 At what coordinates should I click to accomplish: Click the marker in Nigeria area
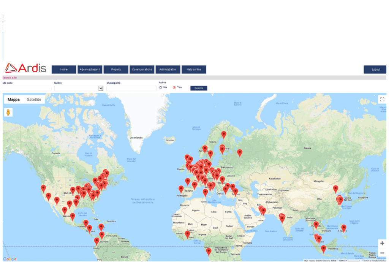click(188, 235)
